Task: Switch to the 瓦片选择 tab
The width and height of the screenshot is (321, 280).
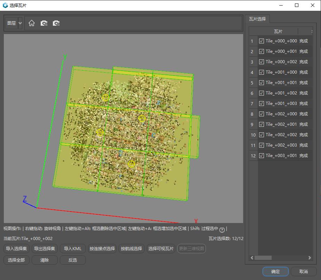Action: point(257,19)
